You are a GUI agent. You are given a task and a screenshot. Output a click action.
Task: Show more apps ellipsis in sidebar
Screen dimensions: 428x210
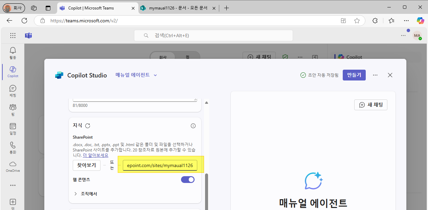click(13, 185)
